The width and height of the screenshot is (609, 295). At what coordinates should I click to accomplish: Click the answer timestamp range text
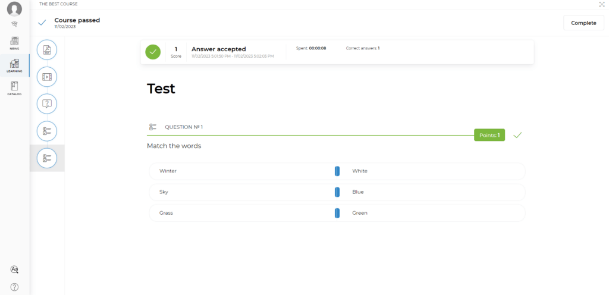pos(233,57)
